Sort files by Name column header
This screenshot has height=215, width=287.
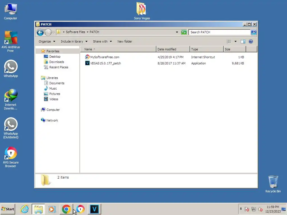[x=118, y=49]
